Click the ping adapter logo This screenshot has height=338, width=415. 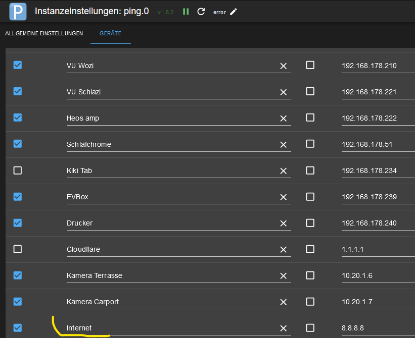pos(18,11)
